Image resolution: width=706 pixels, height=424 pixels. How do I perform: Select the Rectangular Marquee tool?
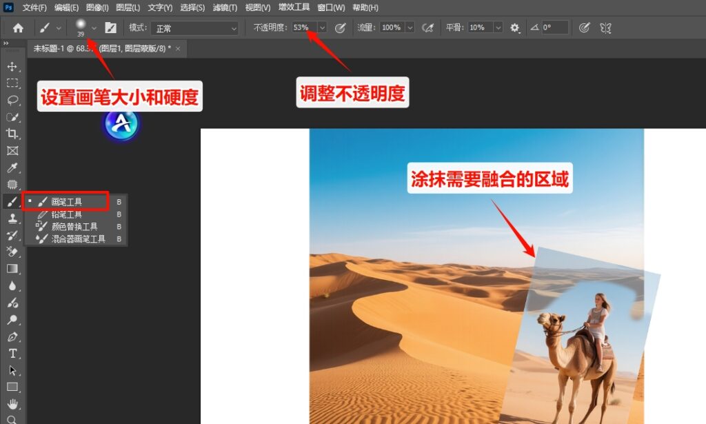point(12,83)
